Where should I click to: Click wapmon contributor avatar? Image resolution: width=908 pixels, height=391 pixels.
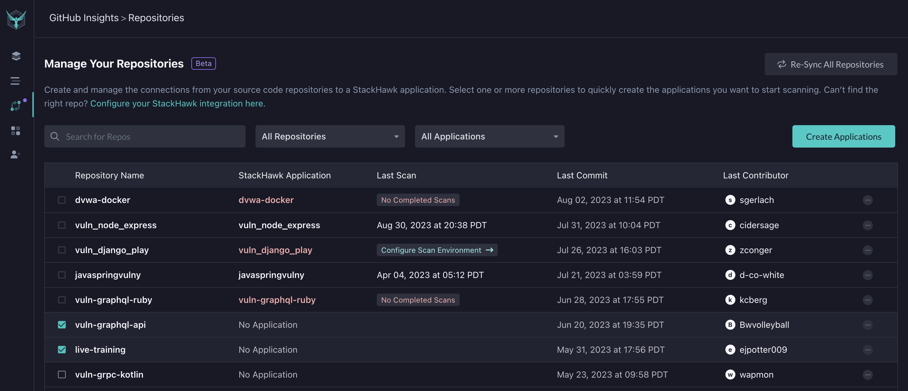coord(730,375)
